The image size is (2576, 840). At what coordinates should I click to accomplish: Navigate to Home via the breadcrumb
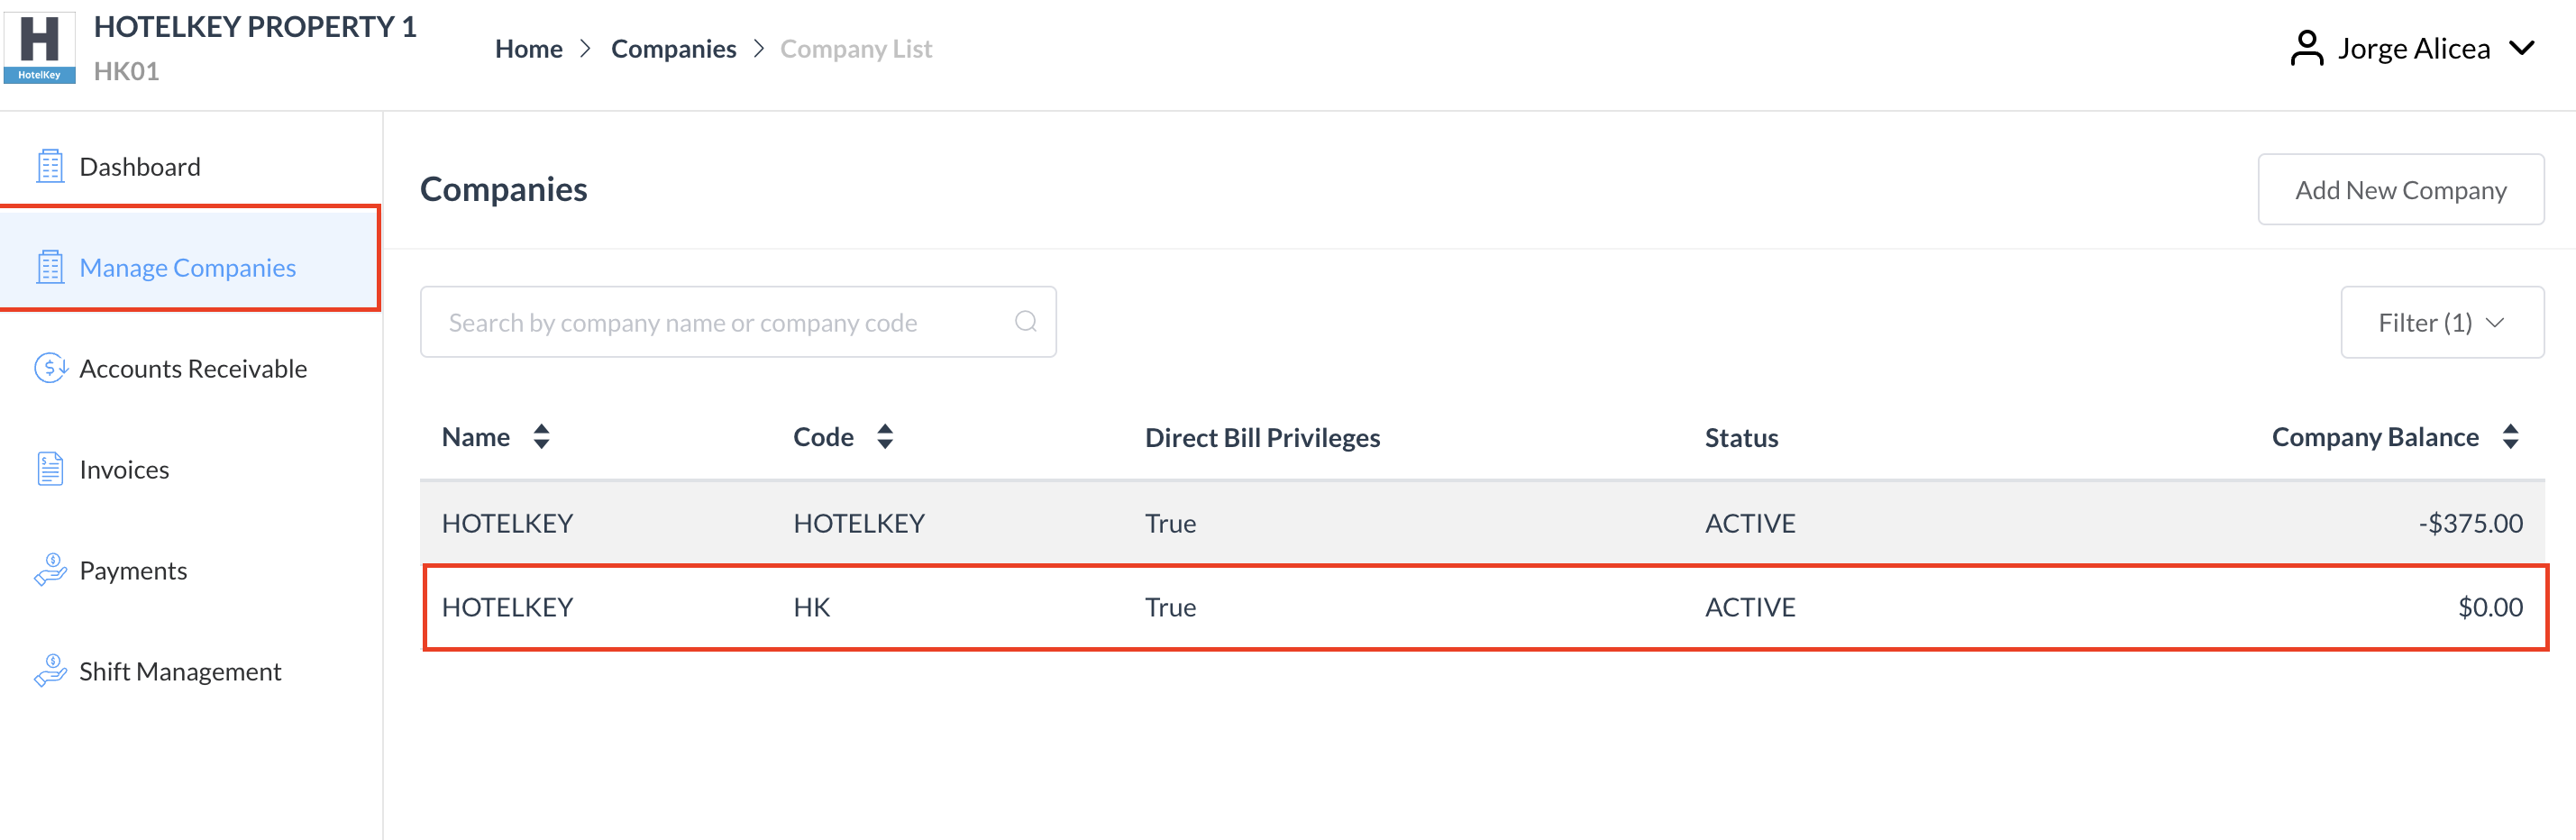[x=528, y=48]
